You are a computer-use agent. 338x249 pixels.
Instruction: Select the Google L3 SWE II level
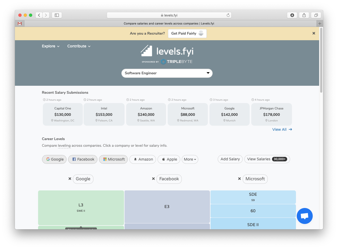81,208
